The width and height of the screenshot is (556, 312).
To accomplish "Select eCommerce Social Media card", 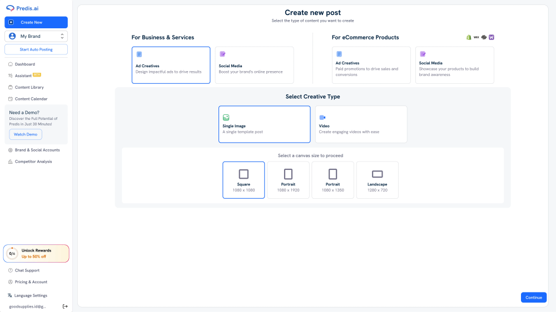I will tap(455, 65).
